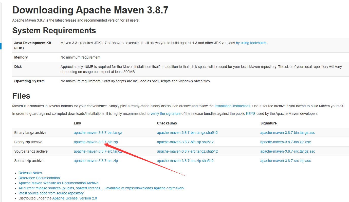
Task: Open the 'All current release sources' link
Action: [101, 188]
